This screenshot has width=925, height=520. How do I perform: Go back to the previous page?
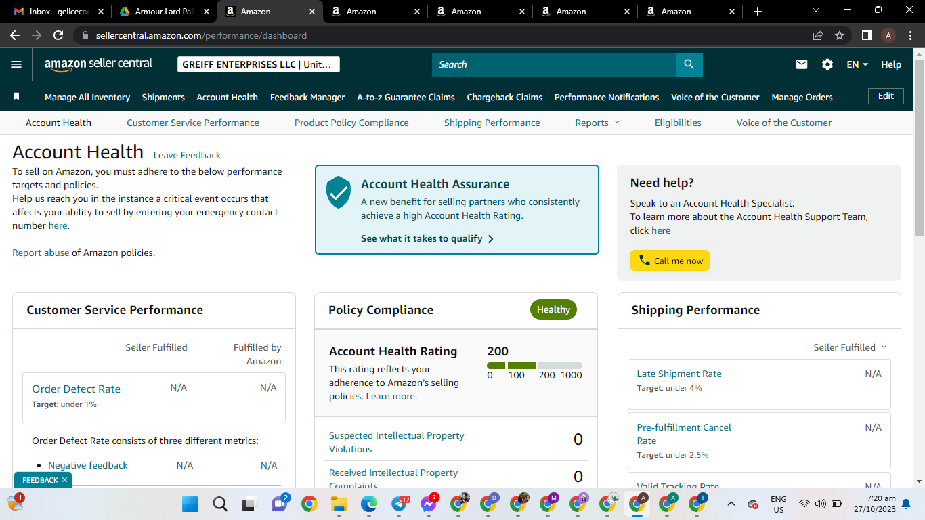click(x=15, y=35)
